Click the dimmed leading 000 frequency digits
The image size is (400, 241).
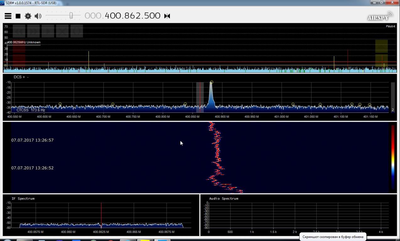pyautogui.click(x=93, y=16)
